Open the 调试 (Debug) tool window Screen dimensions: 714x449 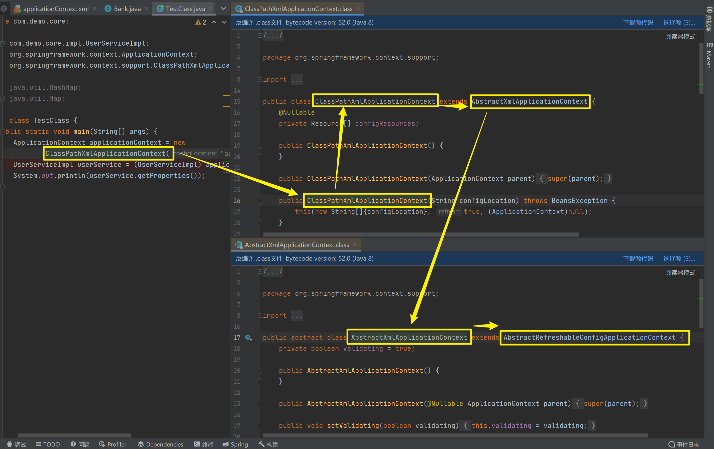(16, 444)
